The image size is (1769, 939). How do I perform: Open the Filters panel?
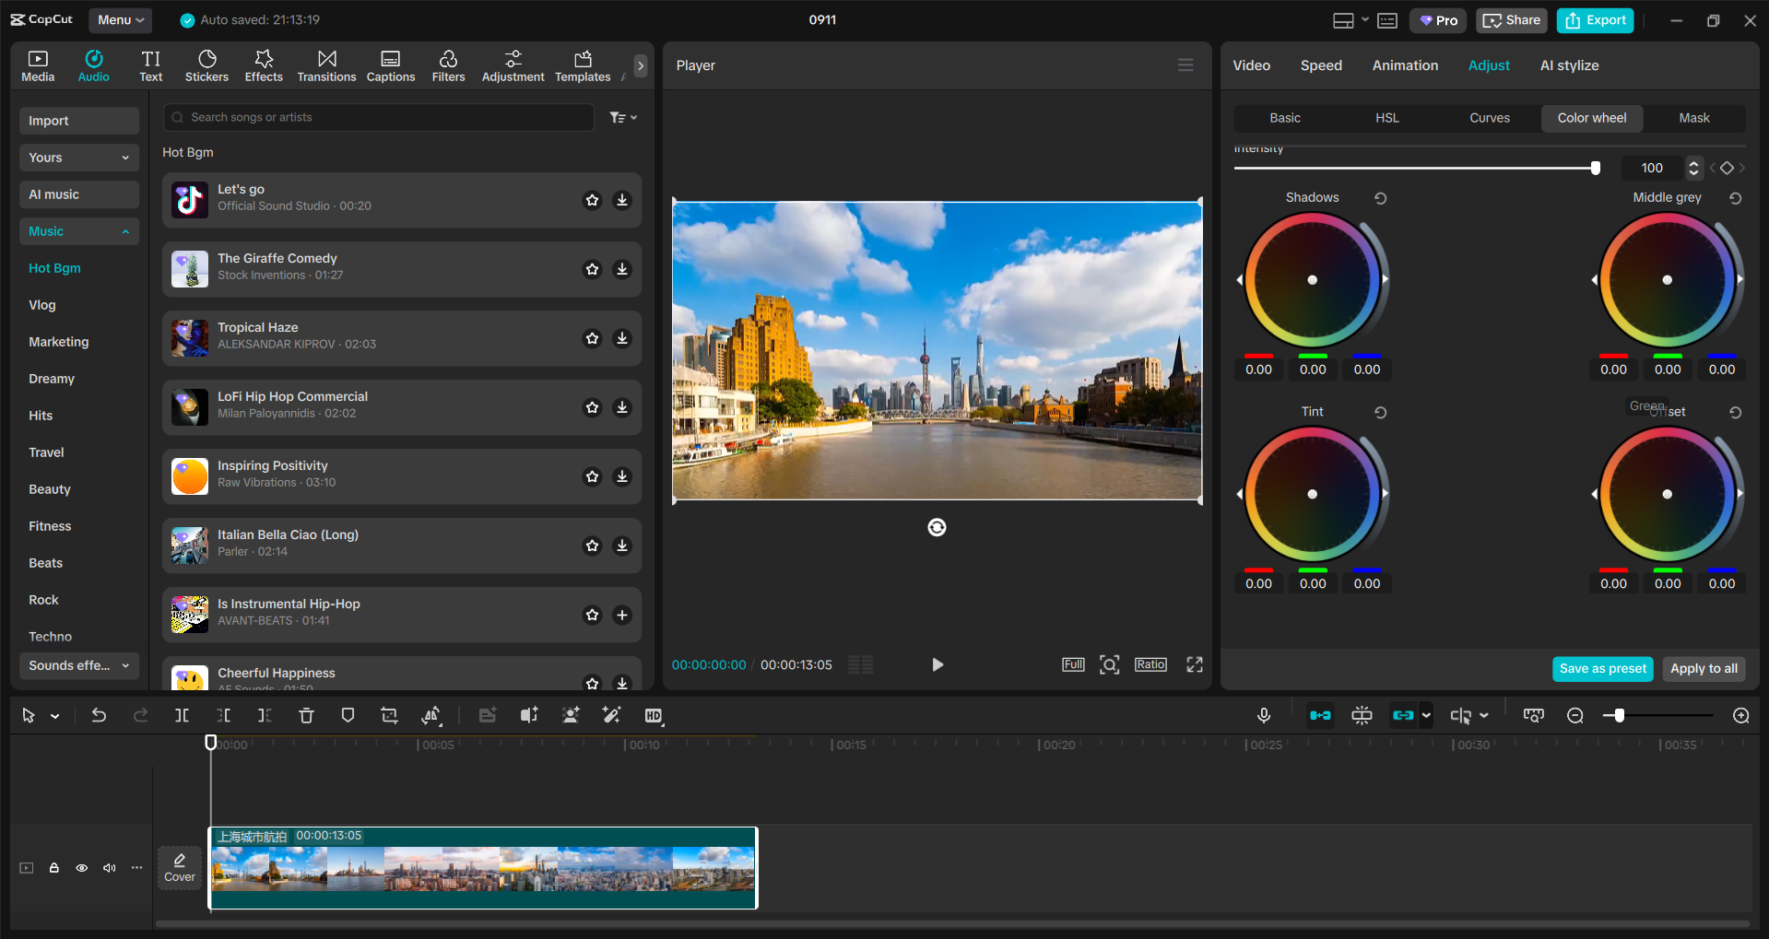tap(448, 65)
